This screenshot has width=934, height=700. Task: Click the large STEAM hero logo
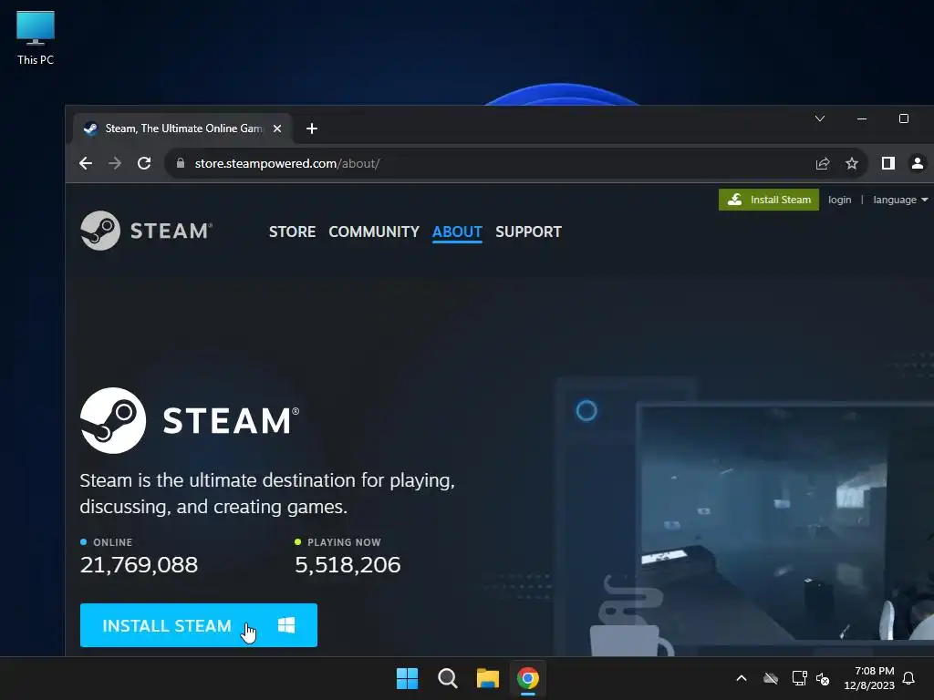coord(190,420)
